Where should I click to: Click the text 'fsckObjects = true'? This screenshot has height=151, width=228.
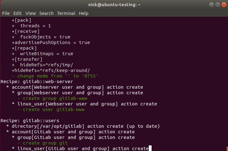(x=45, y=37)
